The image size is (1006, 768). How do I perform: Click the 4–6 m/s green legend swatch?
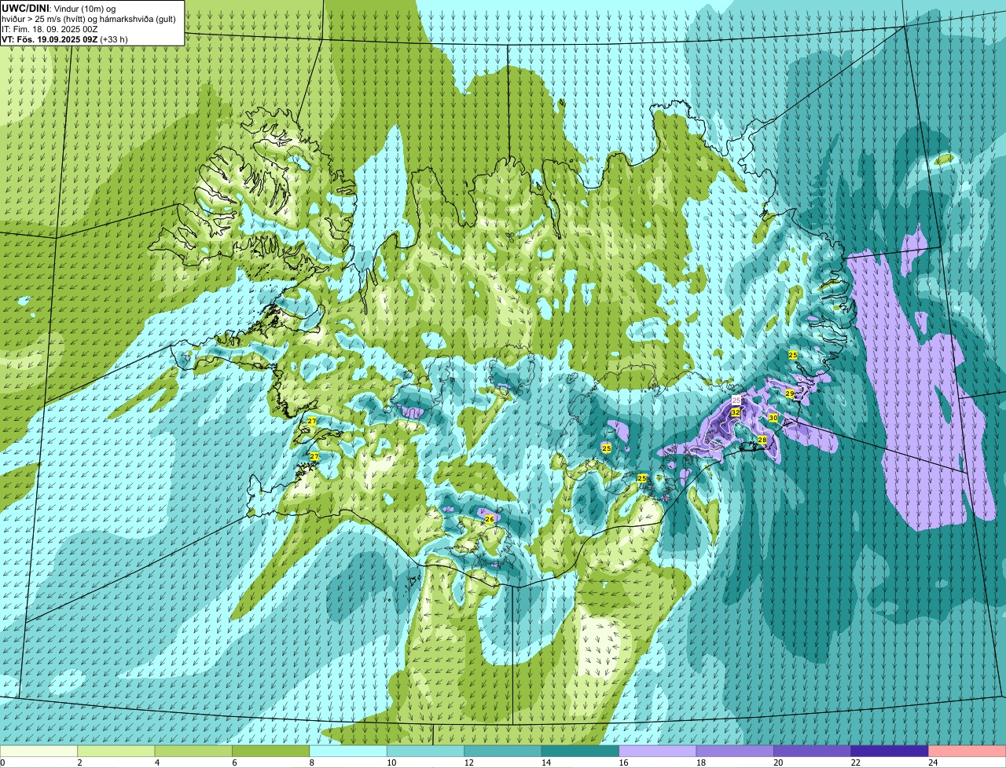[193, 751]
